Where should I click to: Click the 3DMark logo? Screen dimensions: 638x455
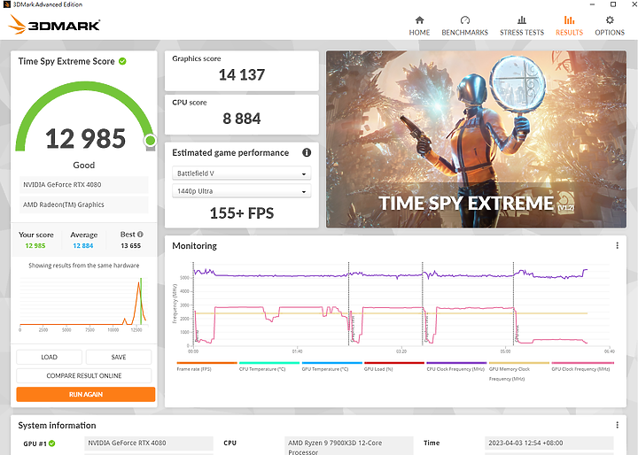pyautogui.click(x=54, y=25)
